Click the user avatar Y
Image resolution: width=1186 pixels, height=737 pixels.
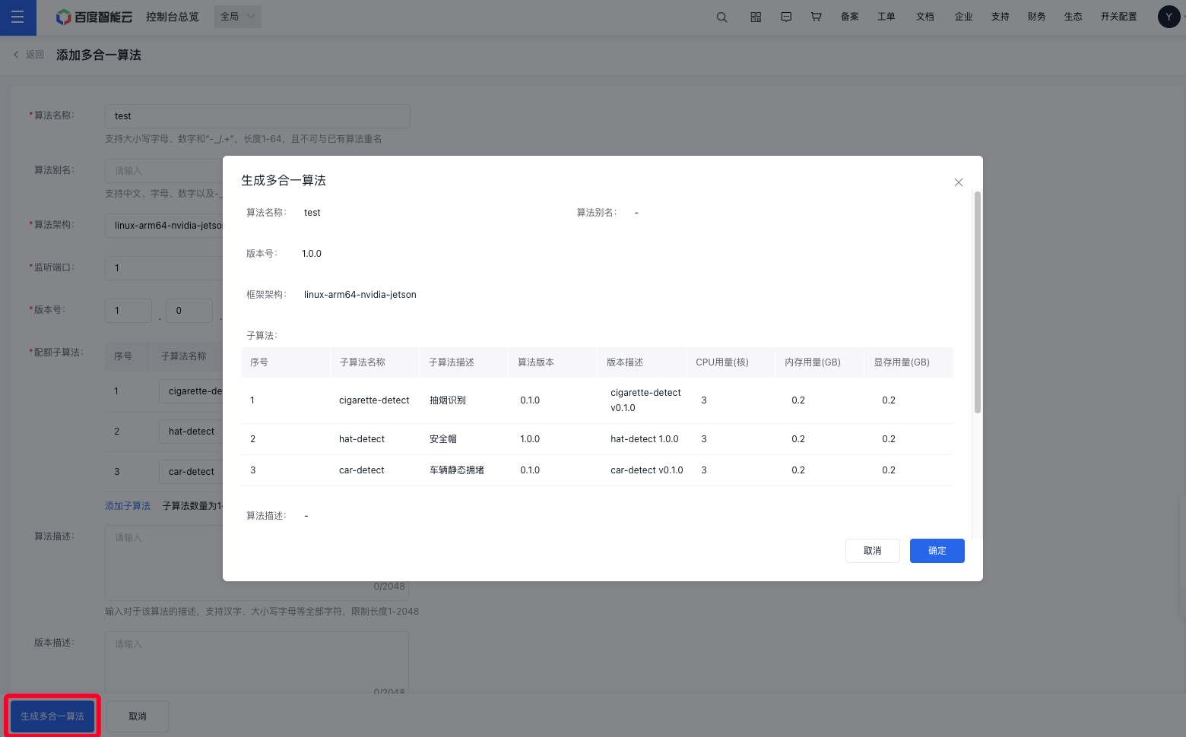tap(1169, 17)
